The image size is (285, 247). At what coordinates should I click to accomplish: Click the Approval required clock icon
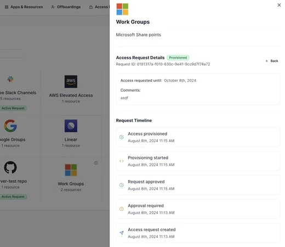122,209
